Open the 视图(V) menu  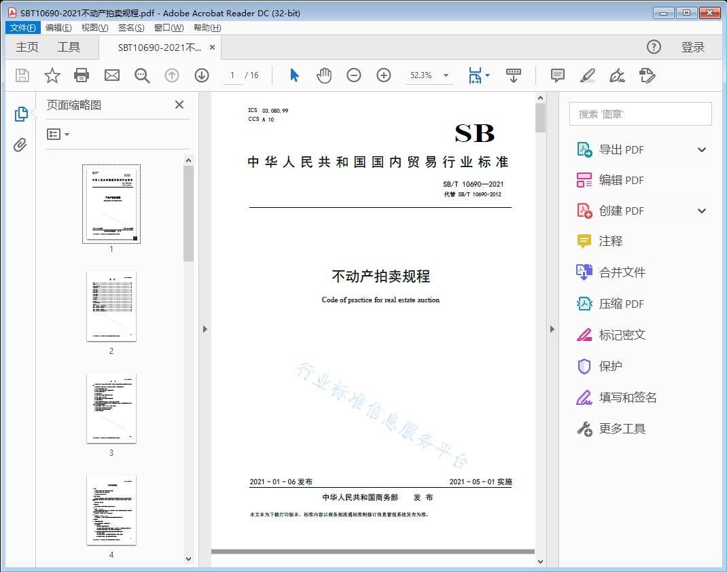pyautogui.click(x=94, y=28)
